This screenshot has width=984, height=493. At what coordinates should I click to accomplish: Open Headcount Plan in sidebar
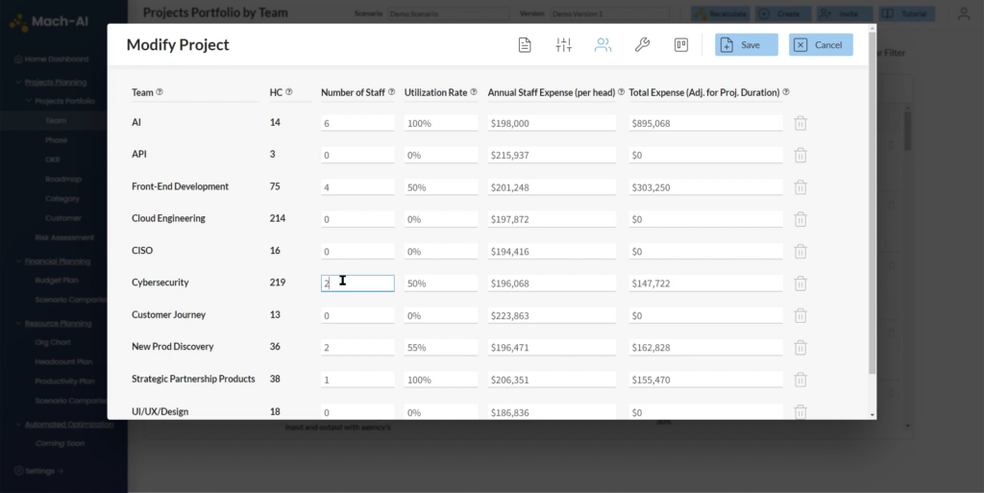point(63,362)
